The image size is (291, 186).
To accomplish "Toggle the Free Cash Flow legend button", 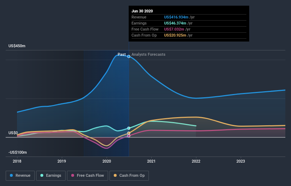I will (88, 176).
